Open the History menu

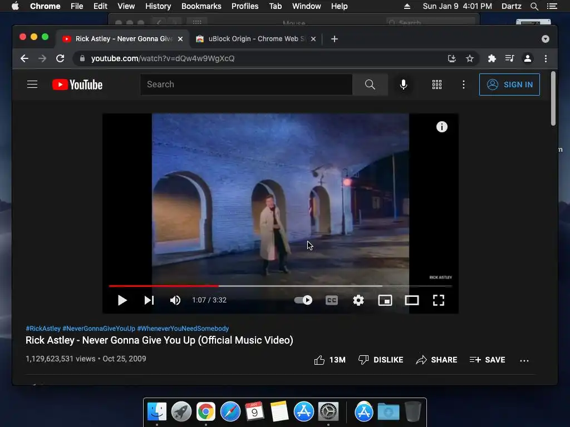tap(158, 6)
